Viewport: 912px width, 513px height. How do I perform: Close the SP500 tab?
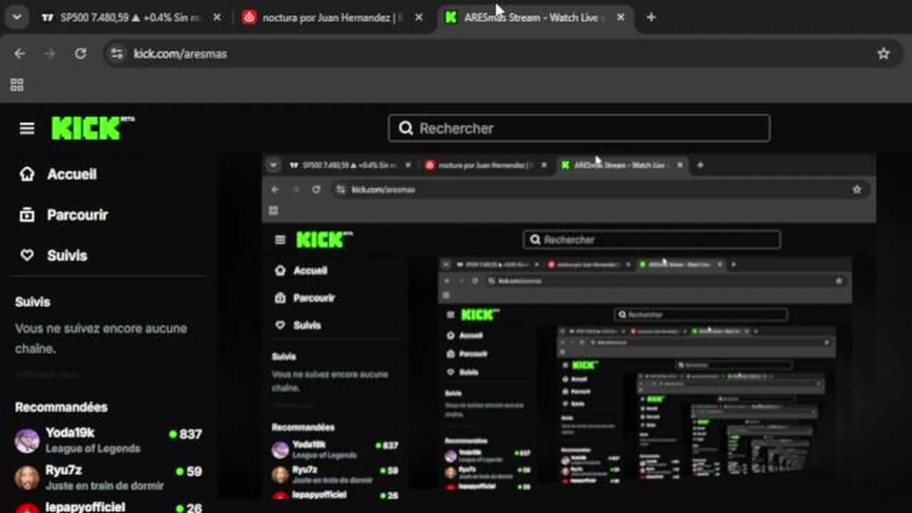pyautogui.click(x=217, y=17)
